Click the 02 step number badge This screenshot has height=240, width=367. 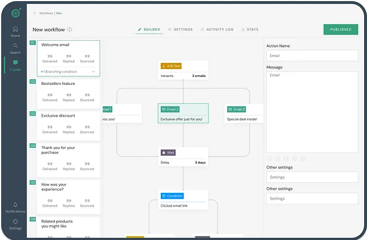(32, 82)
